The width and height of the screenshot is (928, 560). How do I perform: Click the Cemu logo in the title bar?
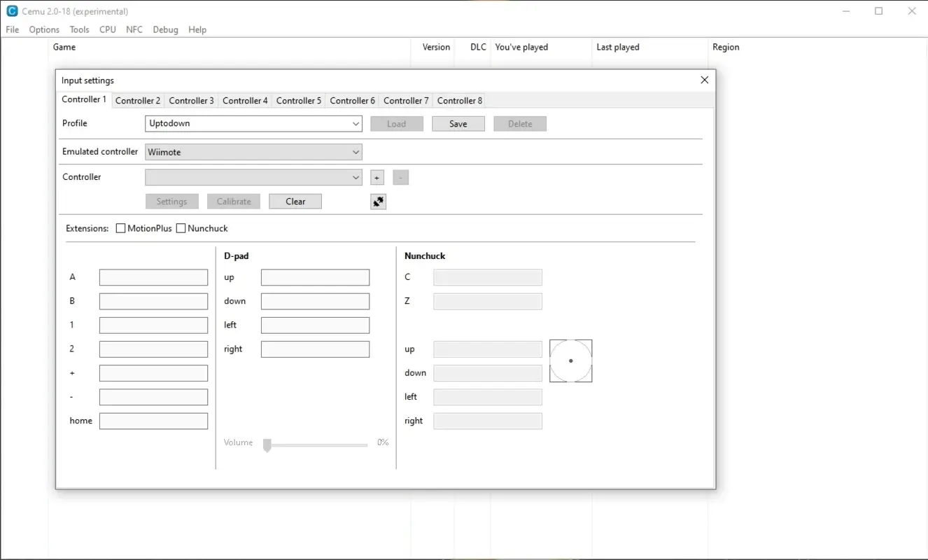tap(12, 11)
